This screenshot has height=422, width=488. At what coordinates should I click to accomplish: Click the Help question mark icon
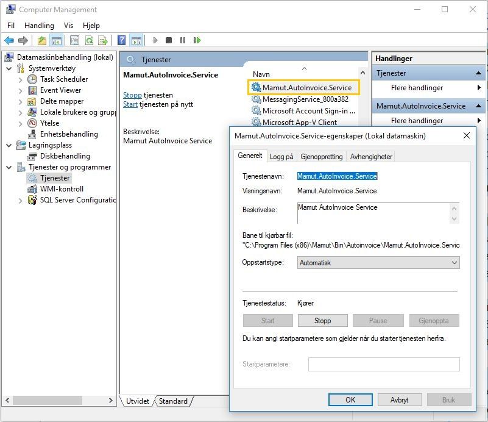(122, 40)
